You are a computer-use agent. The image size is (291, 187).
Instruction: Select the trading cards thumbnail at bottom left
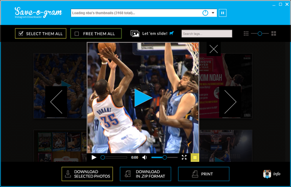(60, 146)
